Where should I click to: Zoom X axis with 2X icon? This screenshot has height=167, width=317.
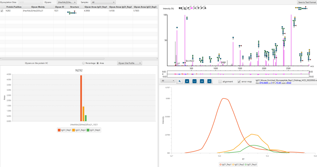(202, 81)
